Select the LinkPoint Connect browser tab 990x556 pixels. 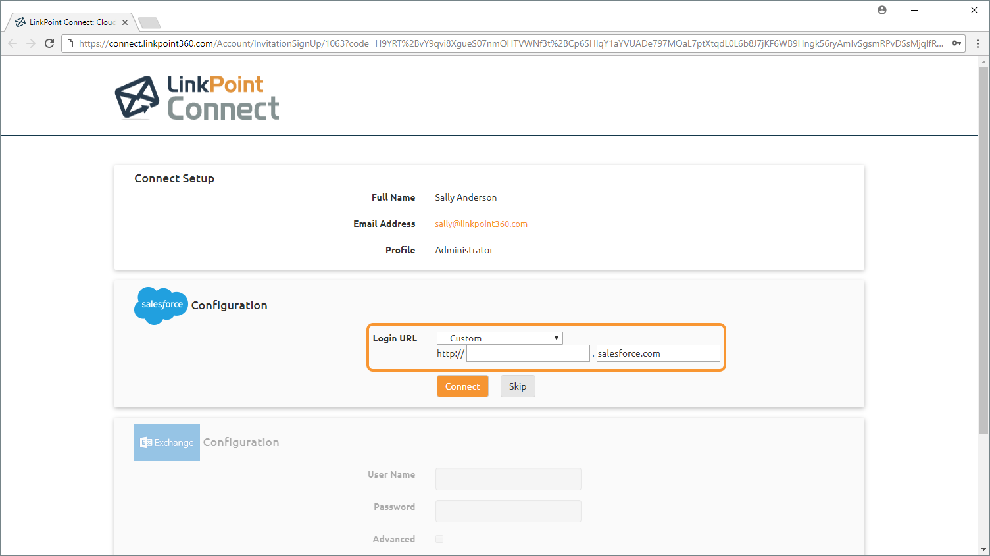[x=71, y=22]
